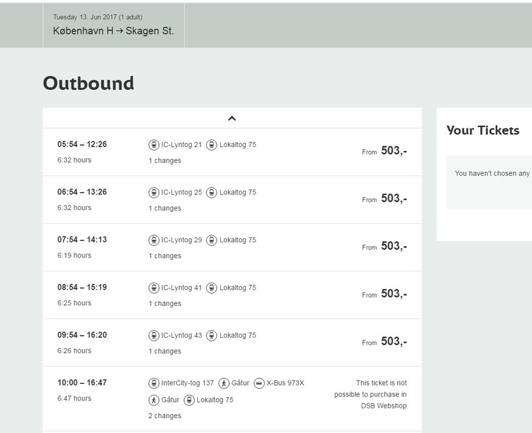The width and height of the screenshot is (532, 433).
Task: Click the train icon beside IC-Lyntog 43
Action: 154,336
